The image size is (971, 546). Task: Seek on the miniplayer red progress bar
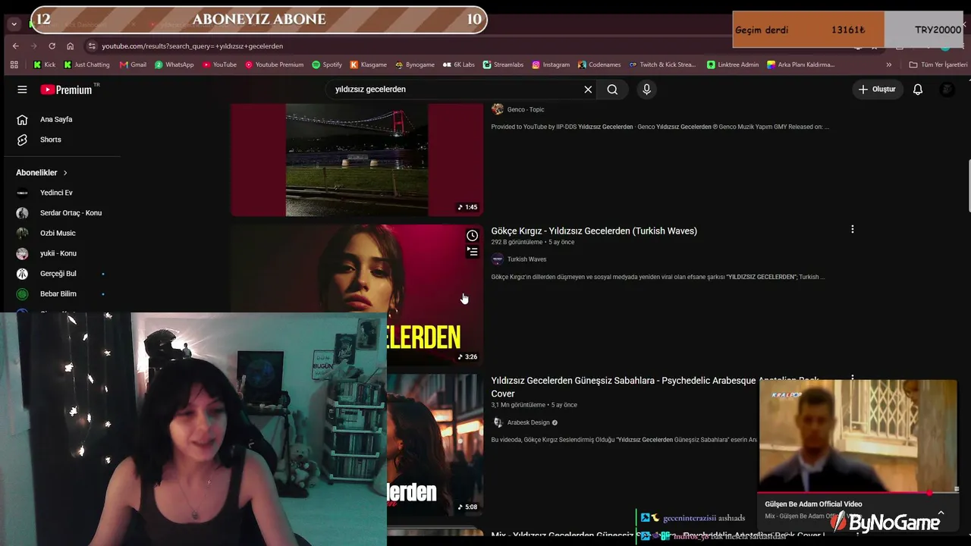[x=857, y=493]
